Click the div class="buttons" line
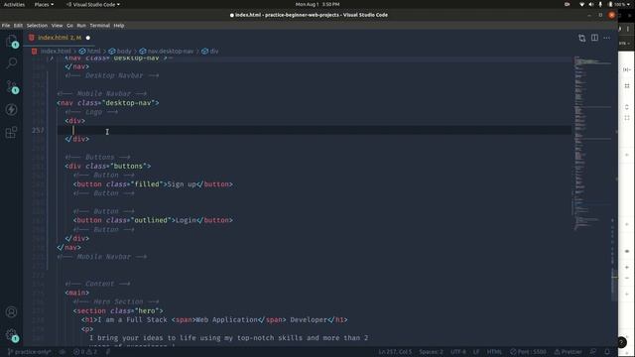The height and width of the screenshot is (357, 635). 108,166
